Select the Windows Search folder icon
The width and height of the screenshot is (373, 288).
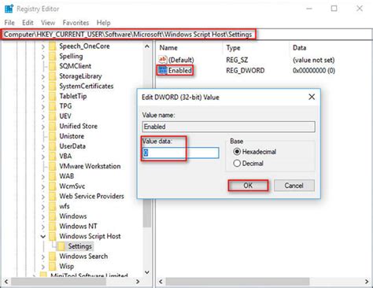pyautogui.click(x=53, y=256)
